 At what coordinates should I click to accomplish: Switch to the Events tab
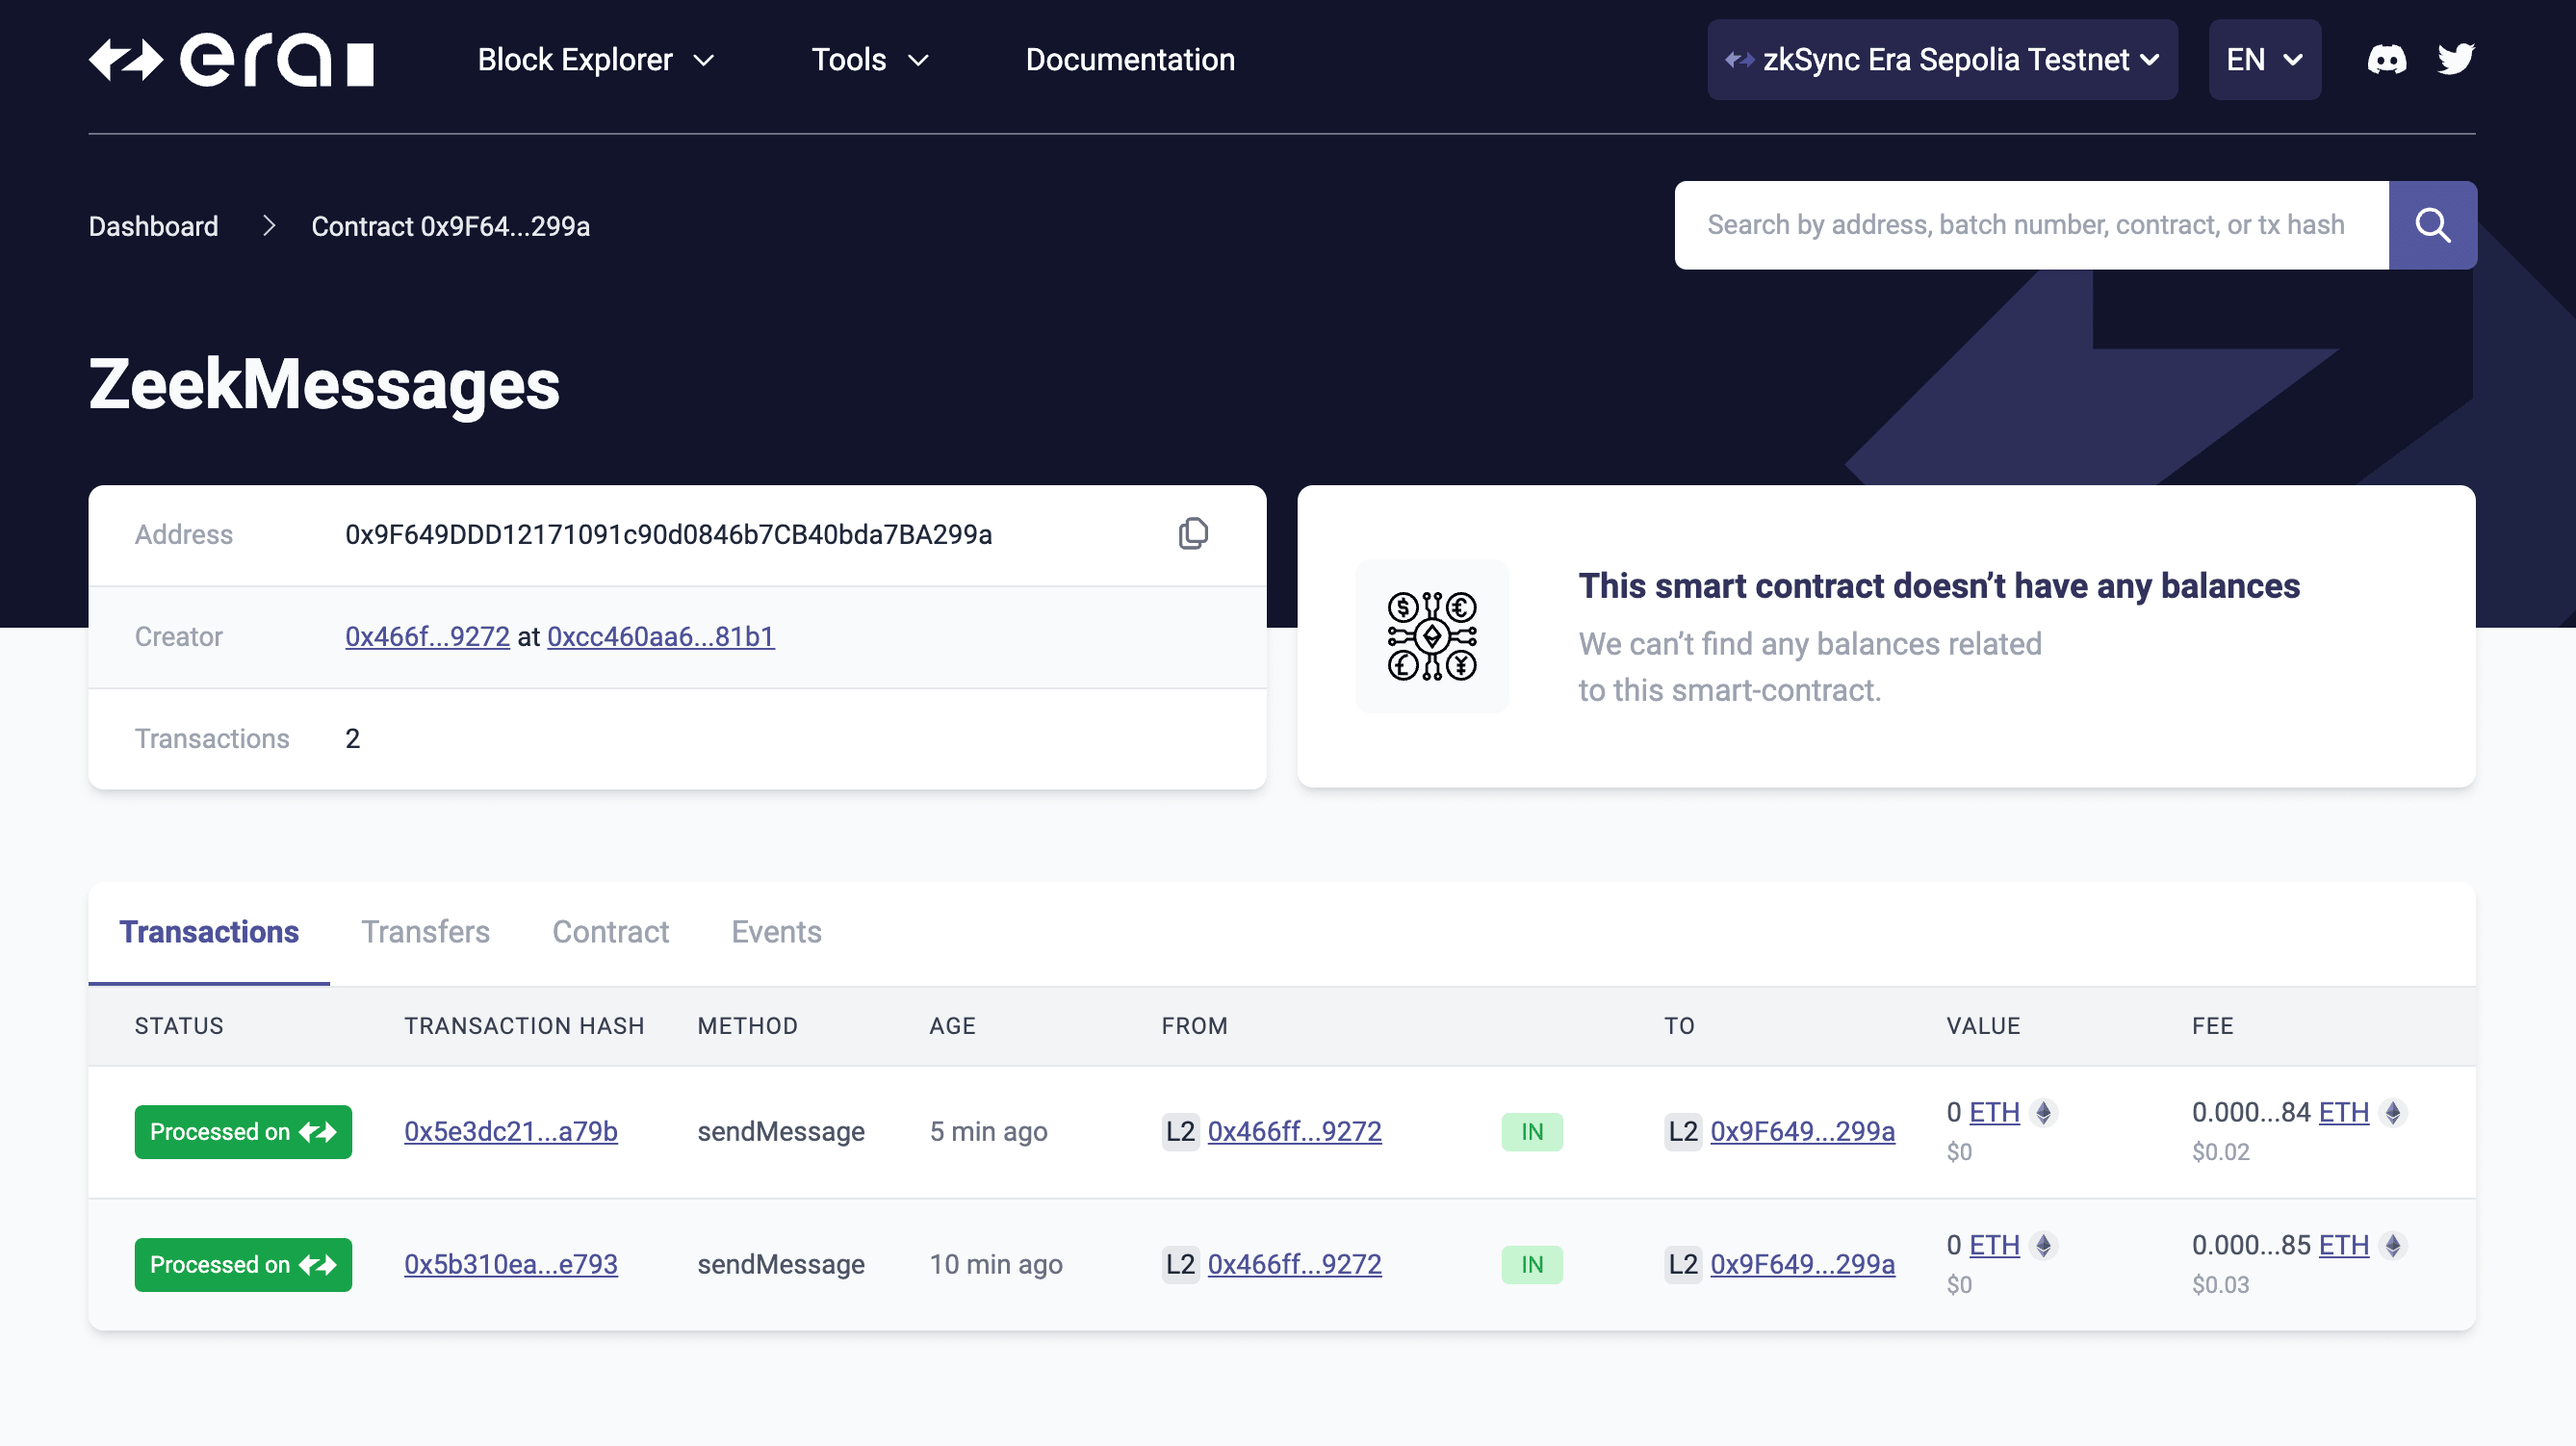[x=776, y=931]
